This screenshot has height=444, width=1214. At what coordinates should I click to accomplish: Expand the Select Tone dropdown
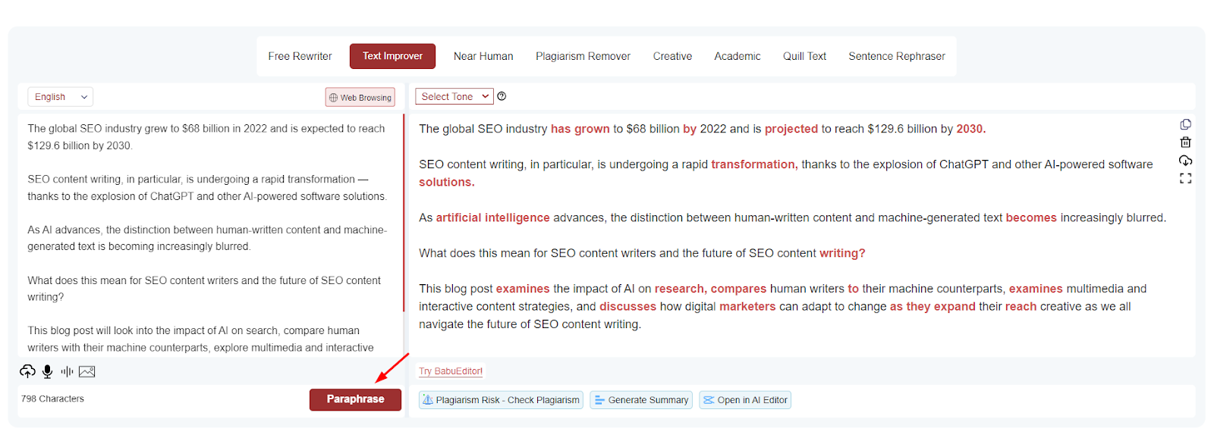coord(454,96)
